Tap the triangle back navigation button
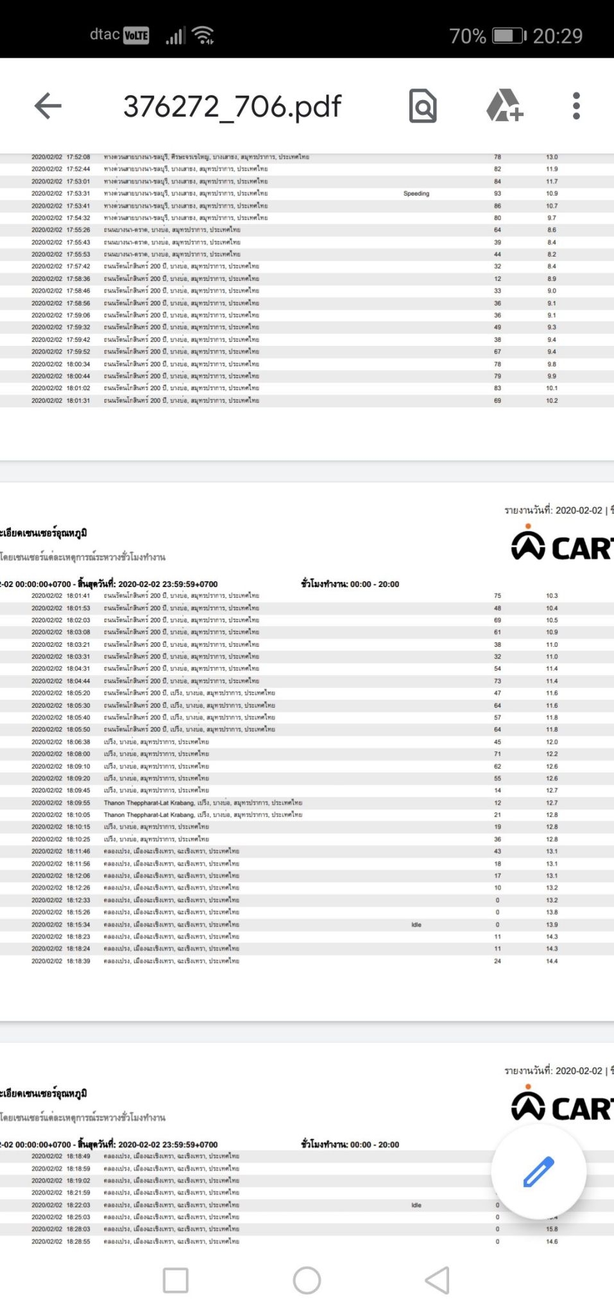 [438, 1281]
